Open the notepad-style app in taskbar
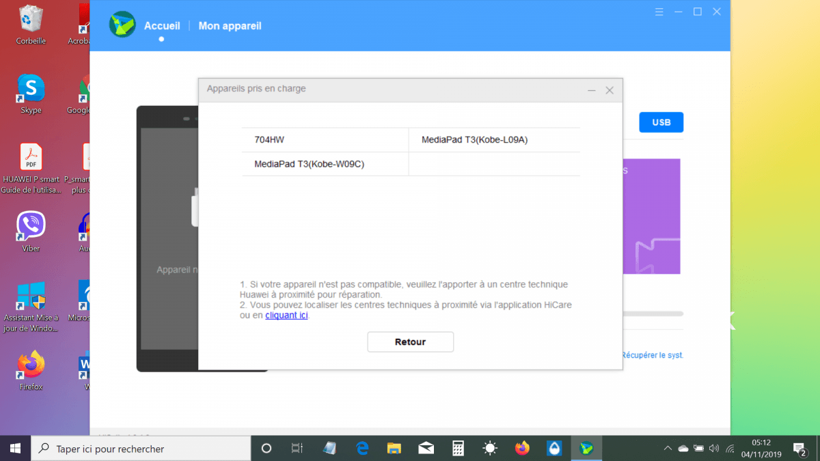The height and width of the screenshot is (461, 820). [329, 449]
